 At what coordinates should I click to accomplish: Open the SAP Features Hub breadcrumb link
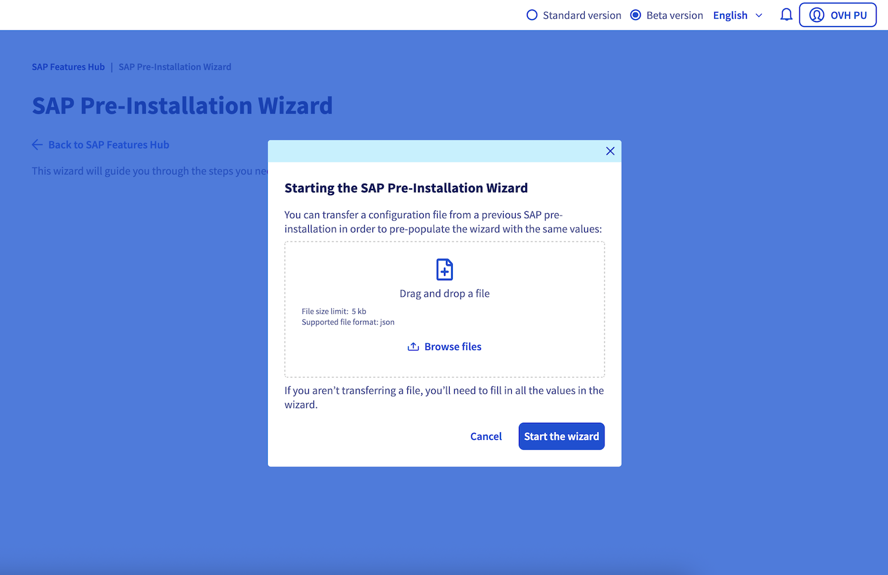[68, 67]
